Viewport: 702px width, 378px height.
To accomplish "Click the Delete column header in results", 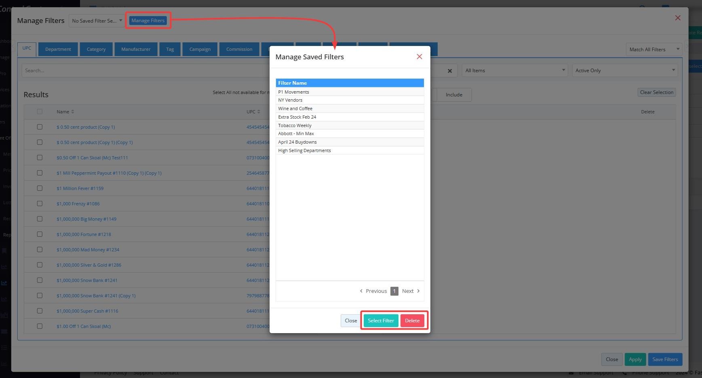I will pyautogui.click(x=647, y=112).
